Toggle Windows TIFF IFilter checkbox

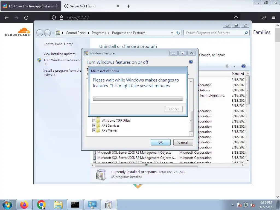(x=94, y=121)
